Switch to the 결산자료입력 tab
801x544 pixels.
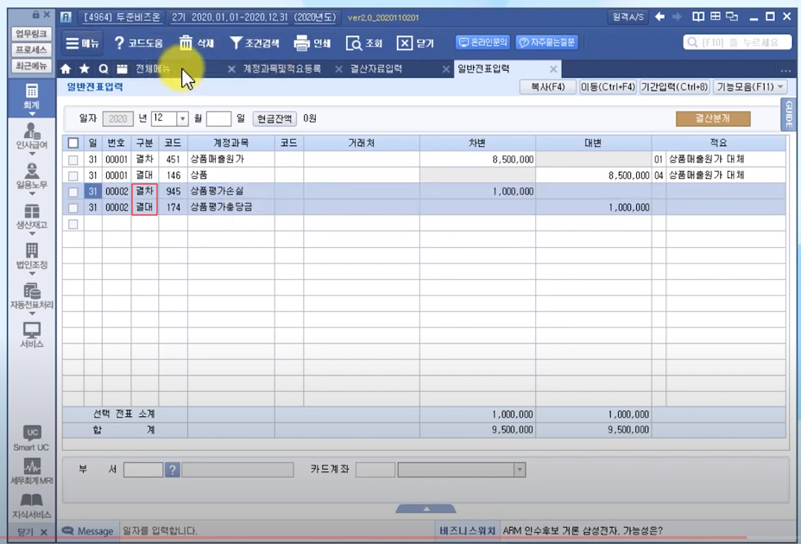376,68
